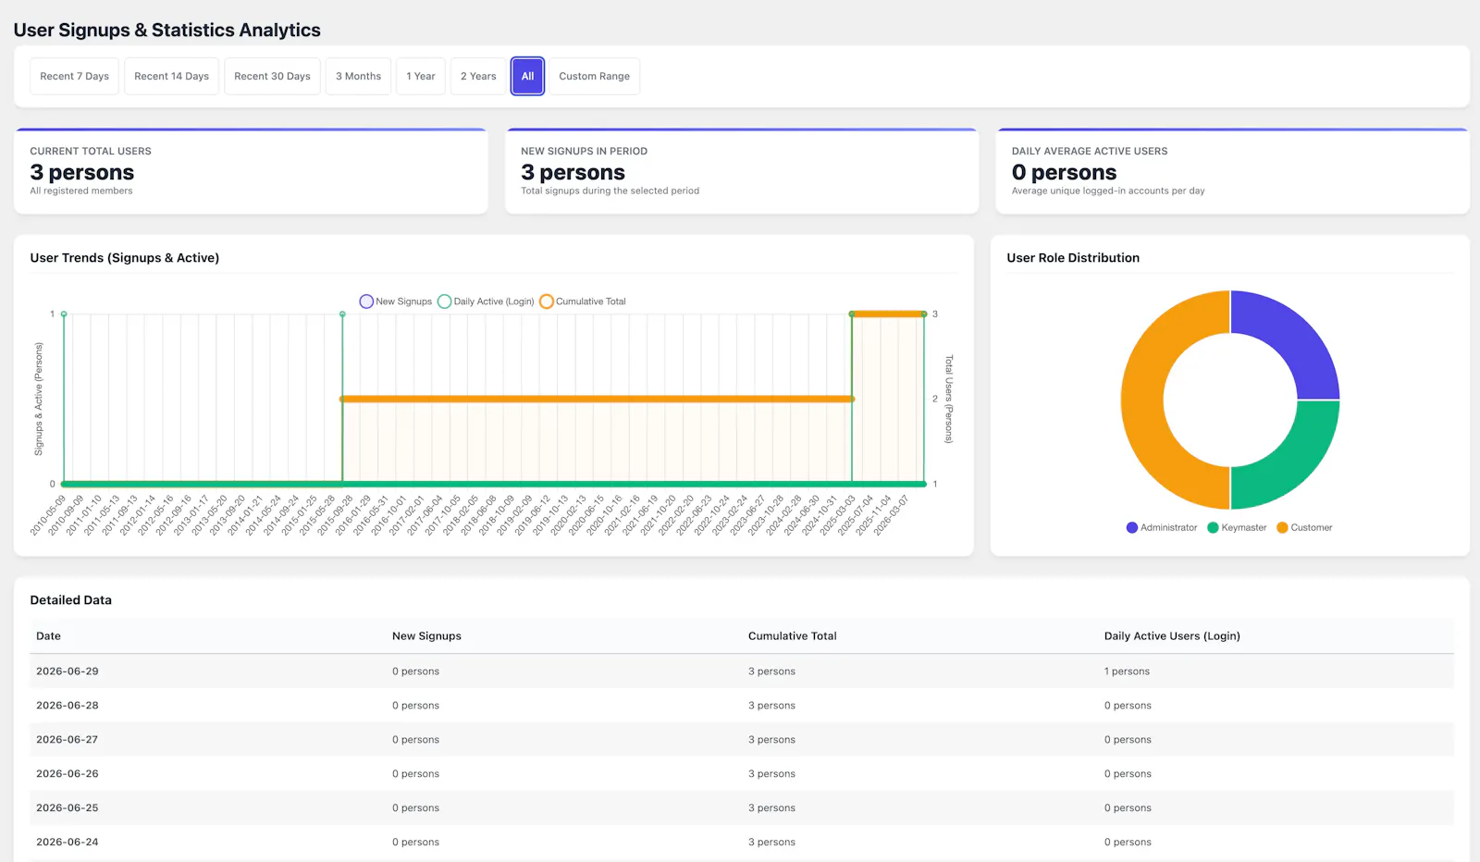
Task: Click the User Trends (Signups & Active) title
Action: (x=124, y=258)
